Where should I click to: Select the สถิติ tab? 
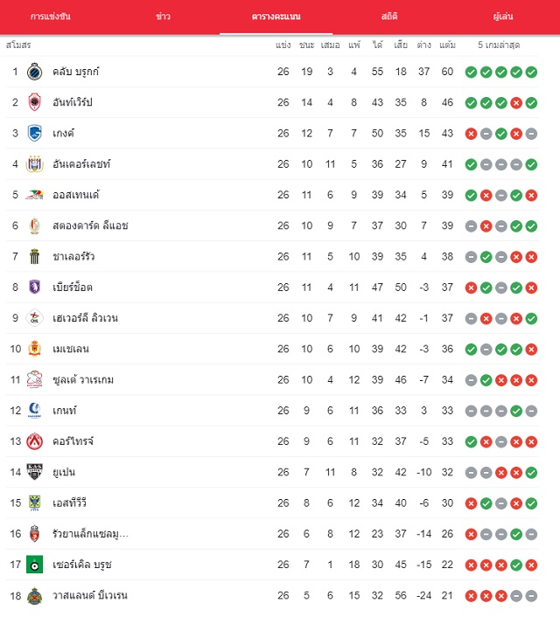click(x=389, y=17)
